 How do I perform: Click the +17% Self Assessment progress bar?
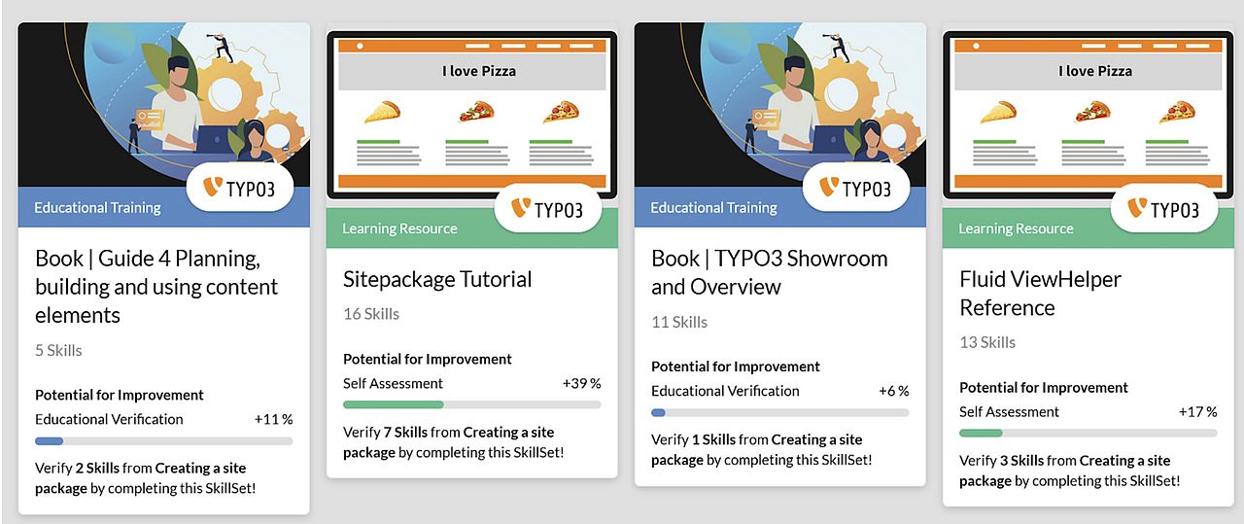(1088, 433)
